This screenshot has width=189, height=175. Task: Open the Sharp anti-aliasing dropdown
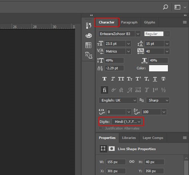(158, 100)
